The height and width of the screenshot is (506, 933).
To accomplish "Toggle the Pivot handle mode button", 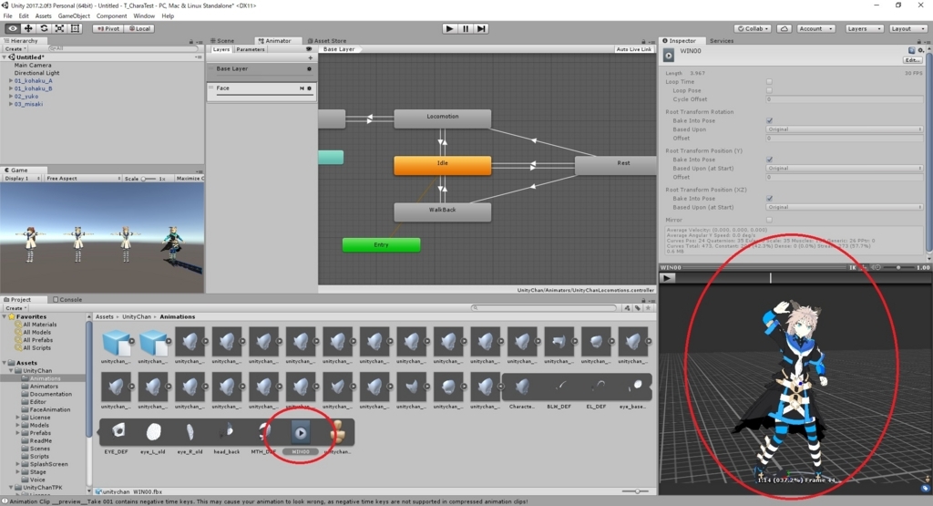I will pyautogui.click(x=108, y=28).
